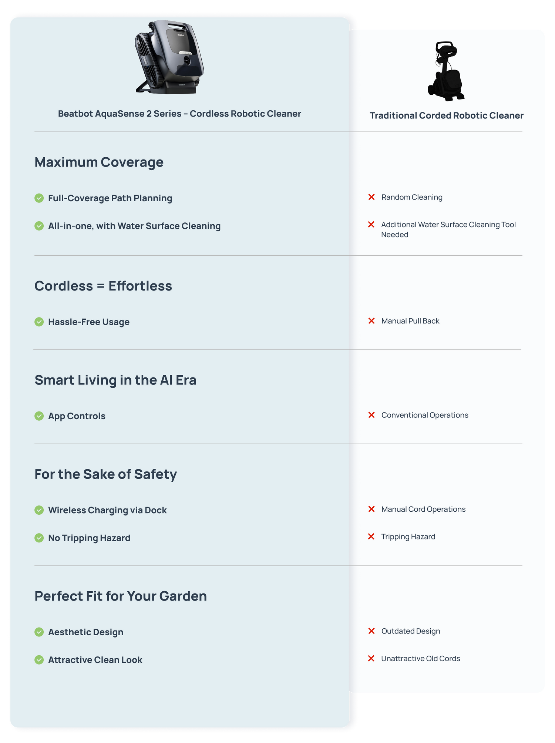Click the Beatbot AquaSense 2 product image

[x=169, y=57]
